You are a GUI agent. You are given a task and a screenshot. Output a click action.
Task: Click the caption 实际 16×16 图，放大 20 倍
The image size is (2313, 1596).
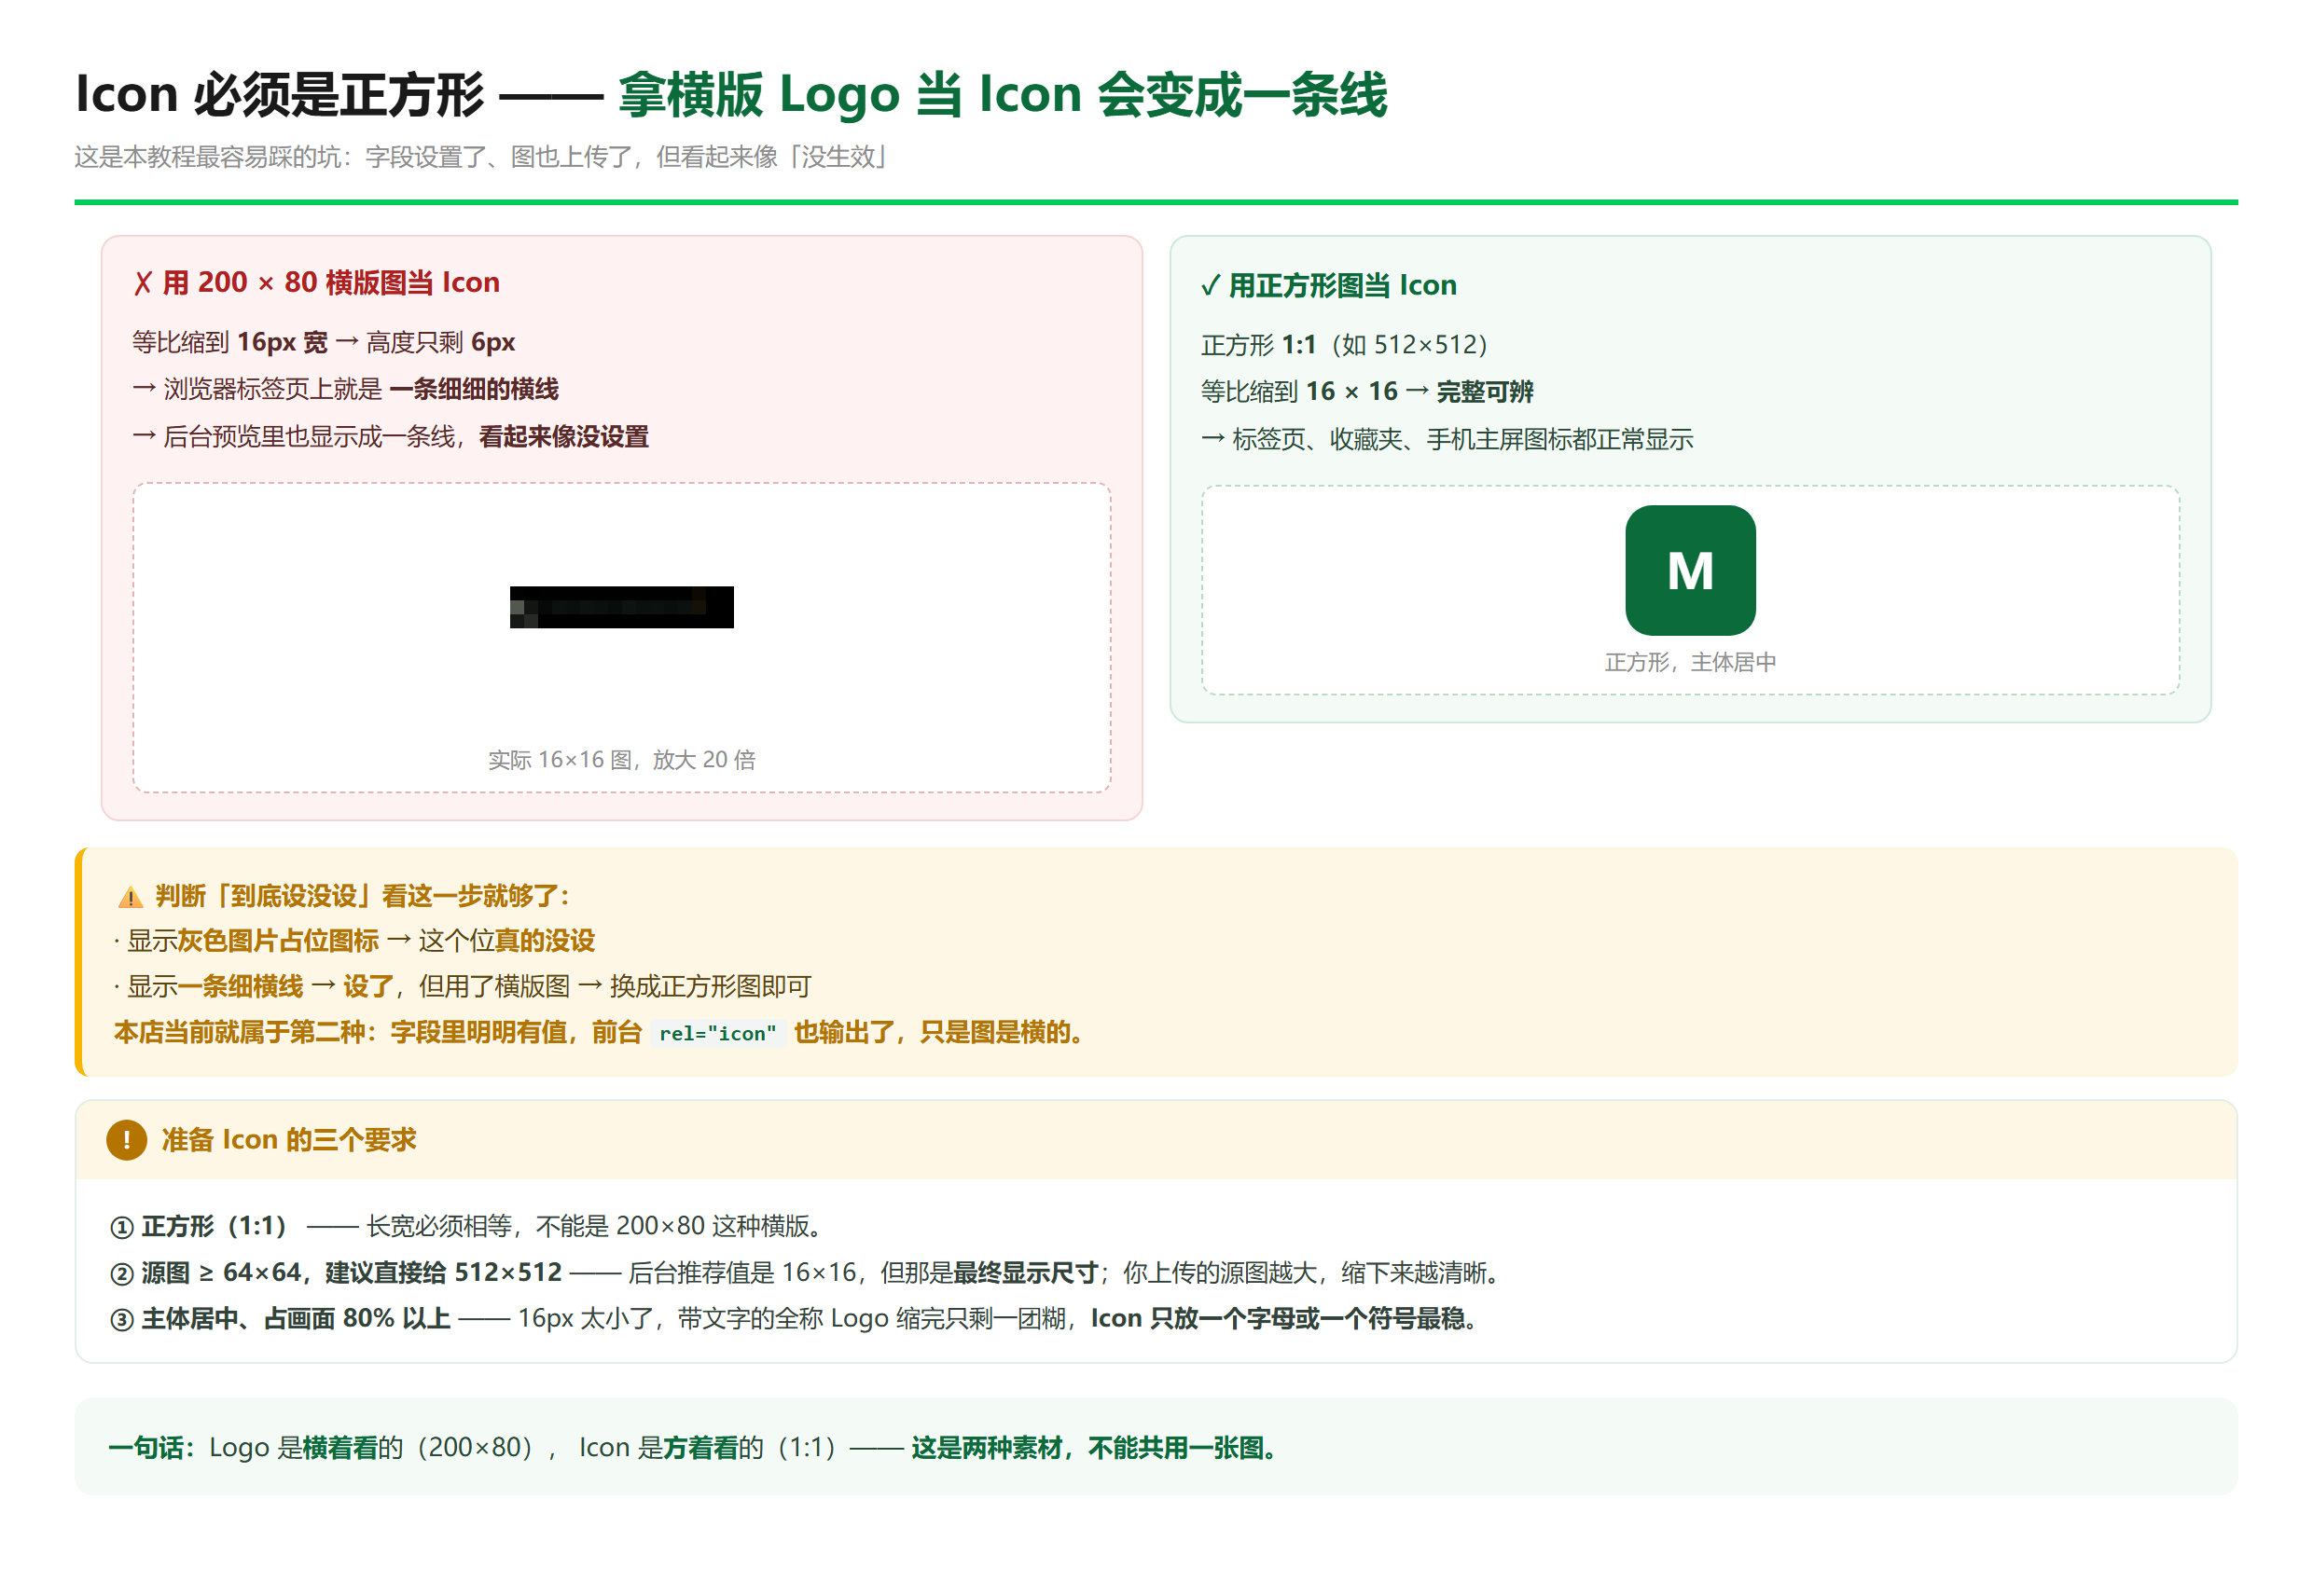pyautogui.click(x=621, y=760)
